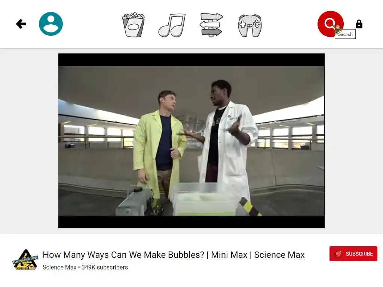Click the 349K subscribers text
This screenshot has height=287, width=383.
point(105,268)
